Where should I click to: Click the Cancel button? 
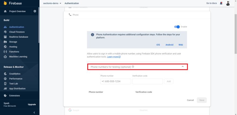[190, 100]
